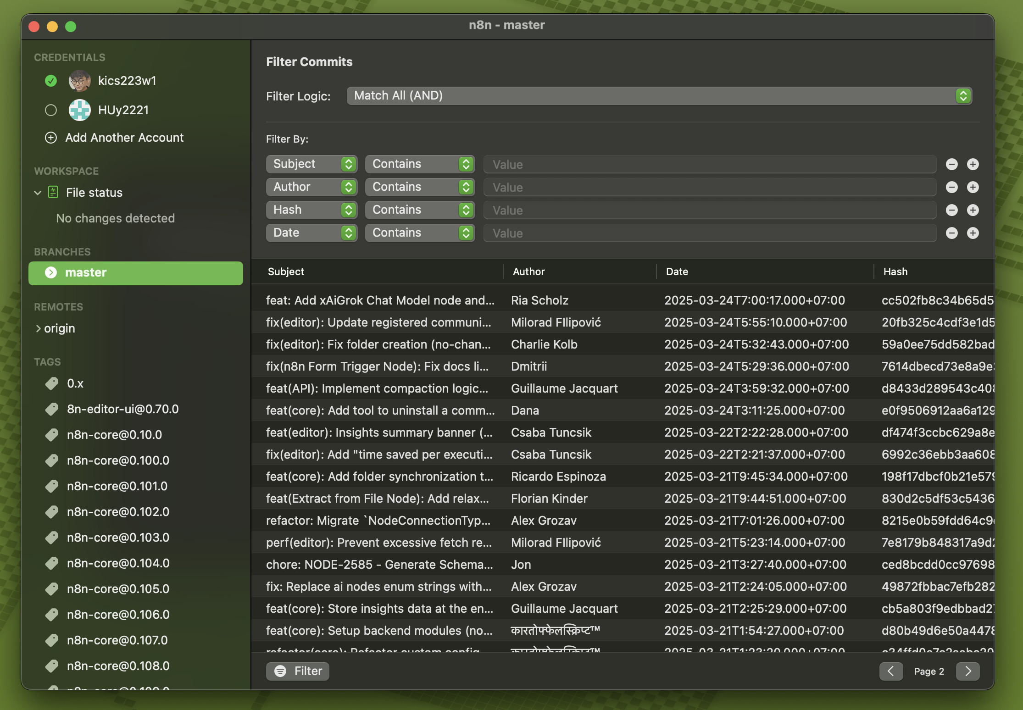1023x710 pixels.
Task: Click the Author column header
Action: point(528,272)
